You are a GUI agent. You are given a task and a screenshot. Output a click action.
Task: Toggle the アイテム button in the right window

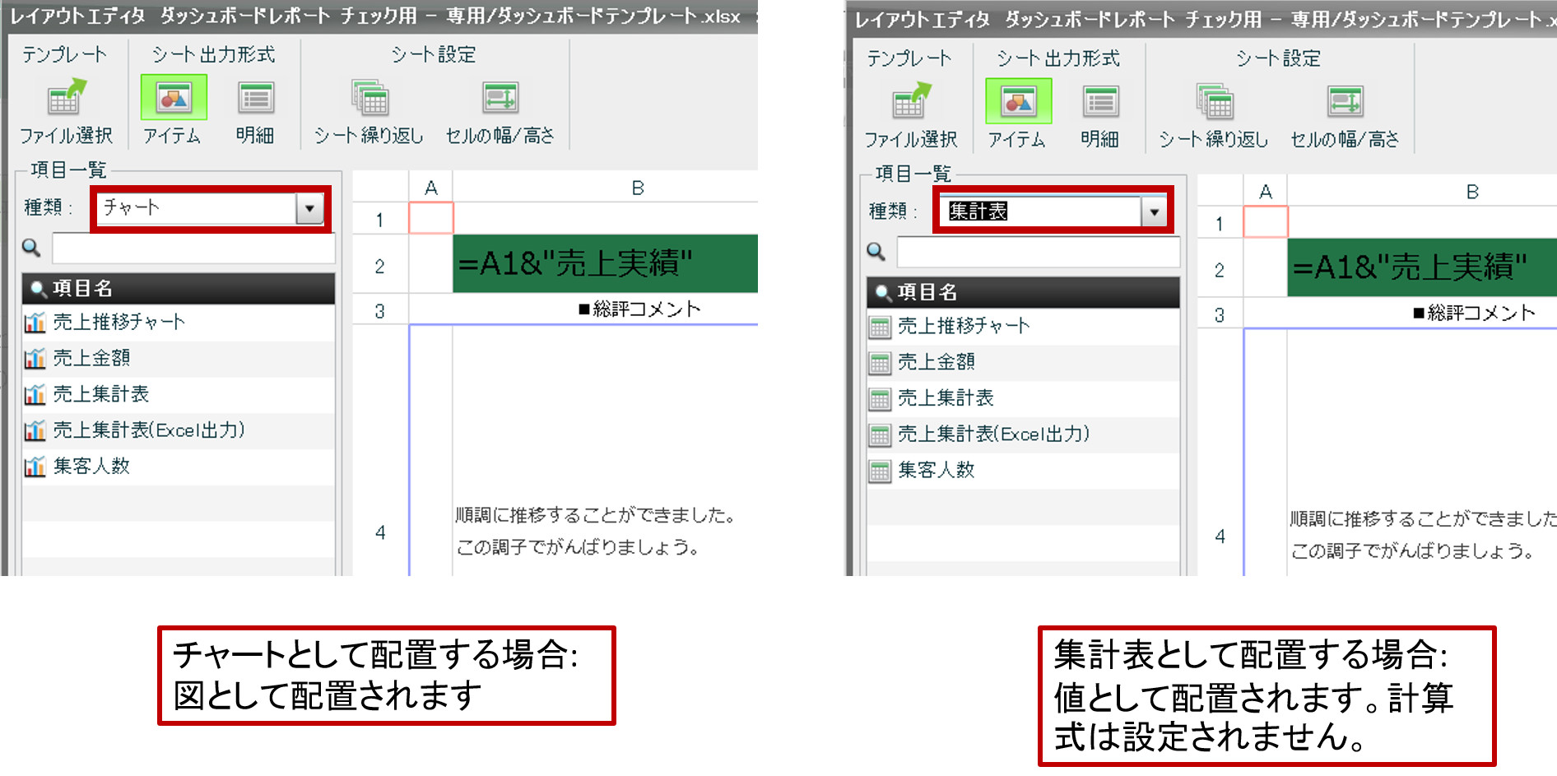point(1018,102)
